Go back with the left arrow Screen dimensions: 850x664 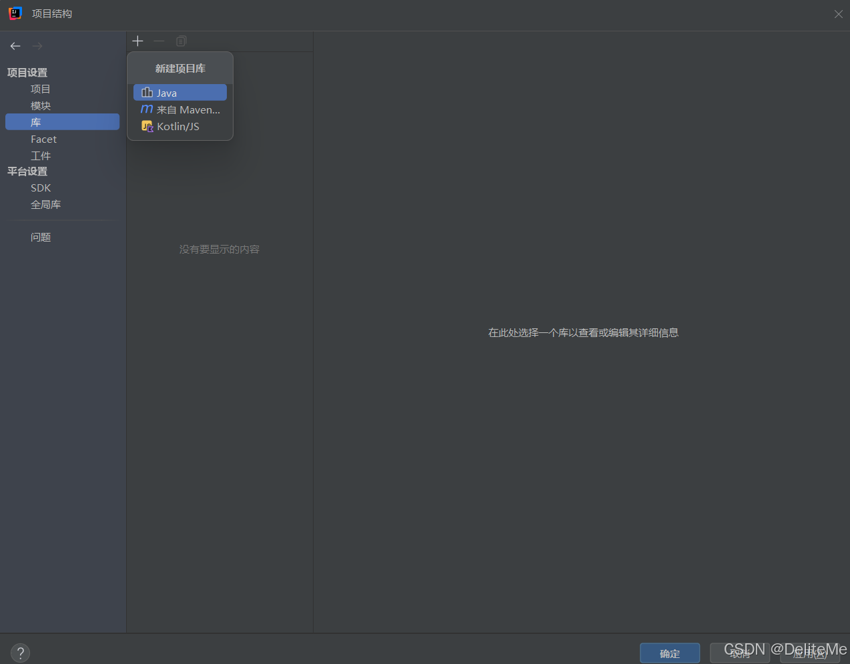[x=15, y=46]
